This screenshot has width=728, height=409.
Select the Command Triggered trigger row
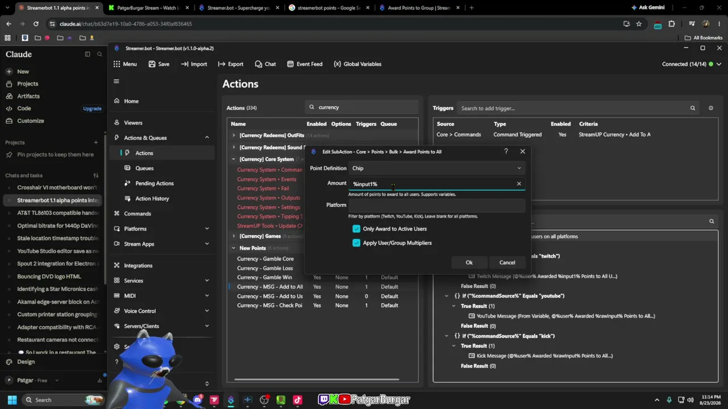click(x=576, y=135)
